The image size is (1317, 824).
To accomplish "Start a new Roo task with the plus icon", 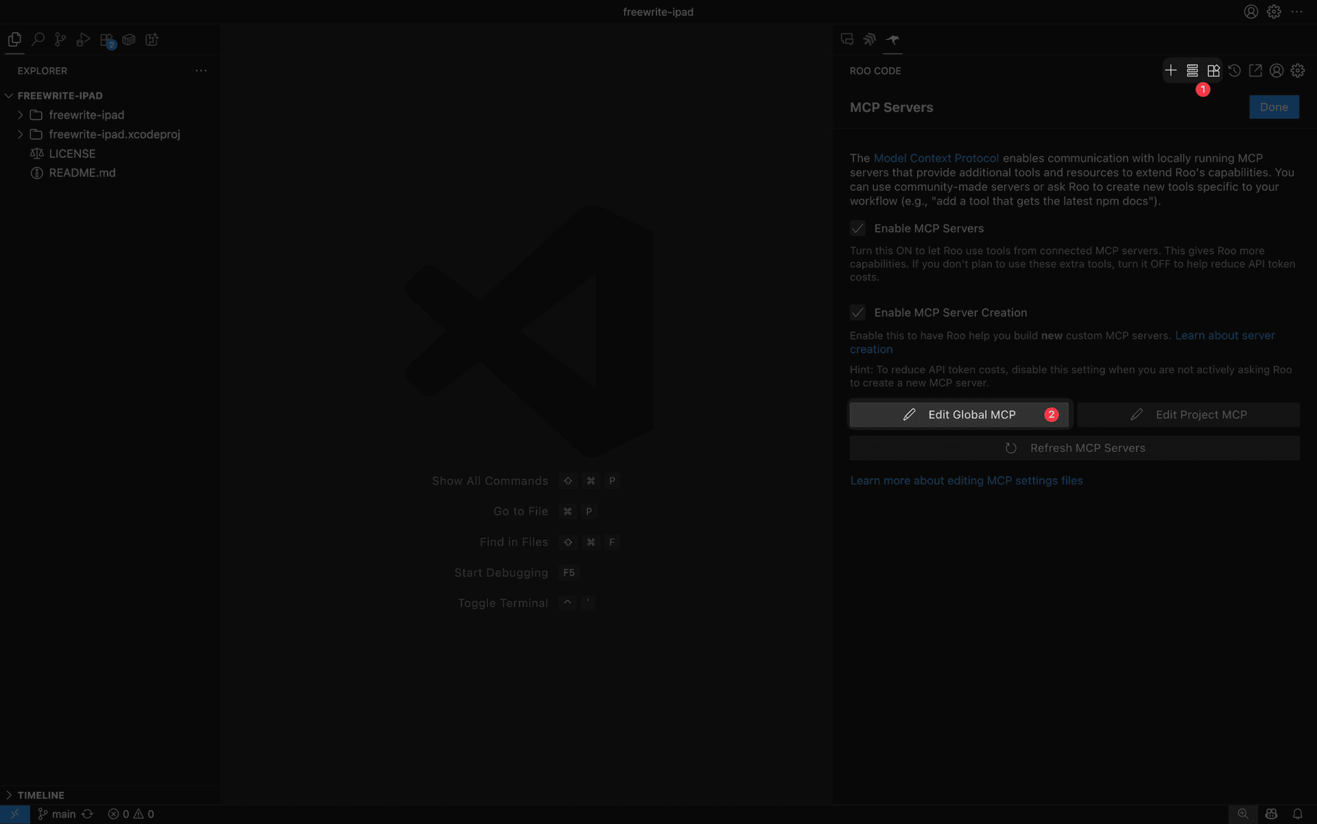I will pos(1170,70).
